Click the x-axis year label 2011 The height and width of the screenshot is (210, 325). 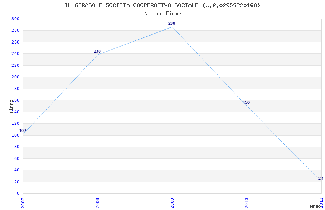click(321, 203)
